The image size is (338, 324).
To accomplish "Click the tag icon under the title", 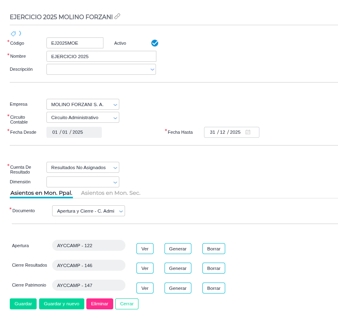I will click(13, 34).
